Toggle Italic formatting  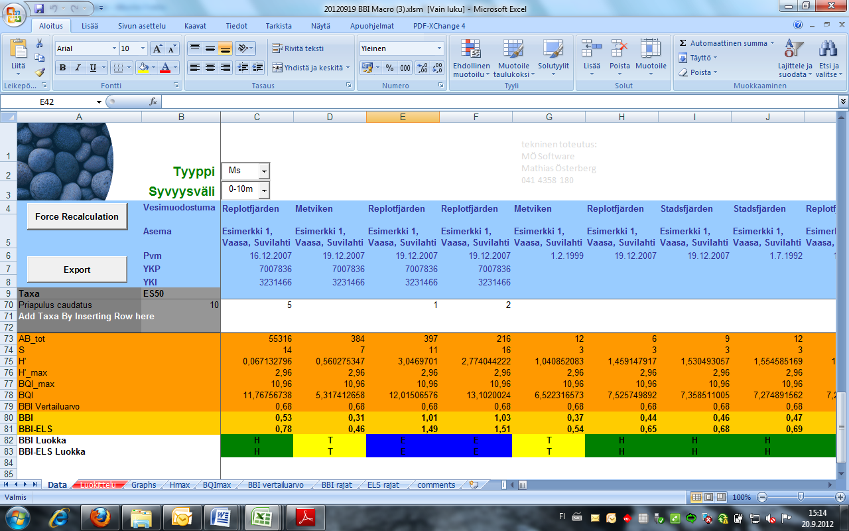78,68
